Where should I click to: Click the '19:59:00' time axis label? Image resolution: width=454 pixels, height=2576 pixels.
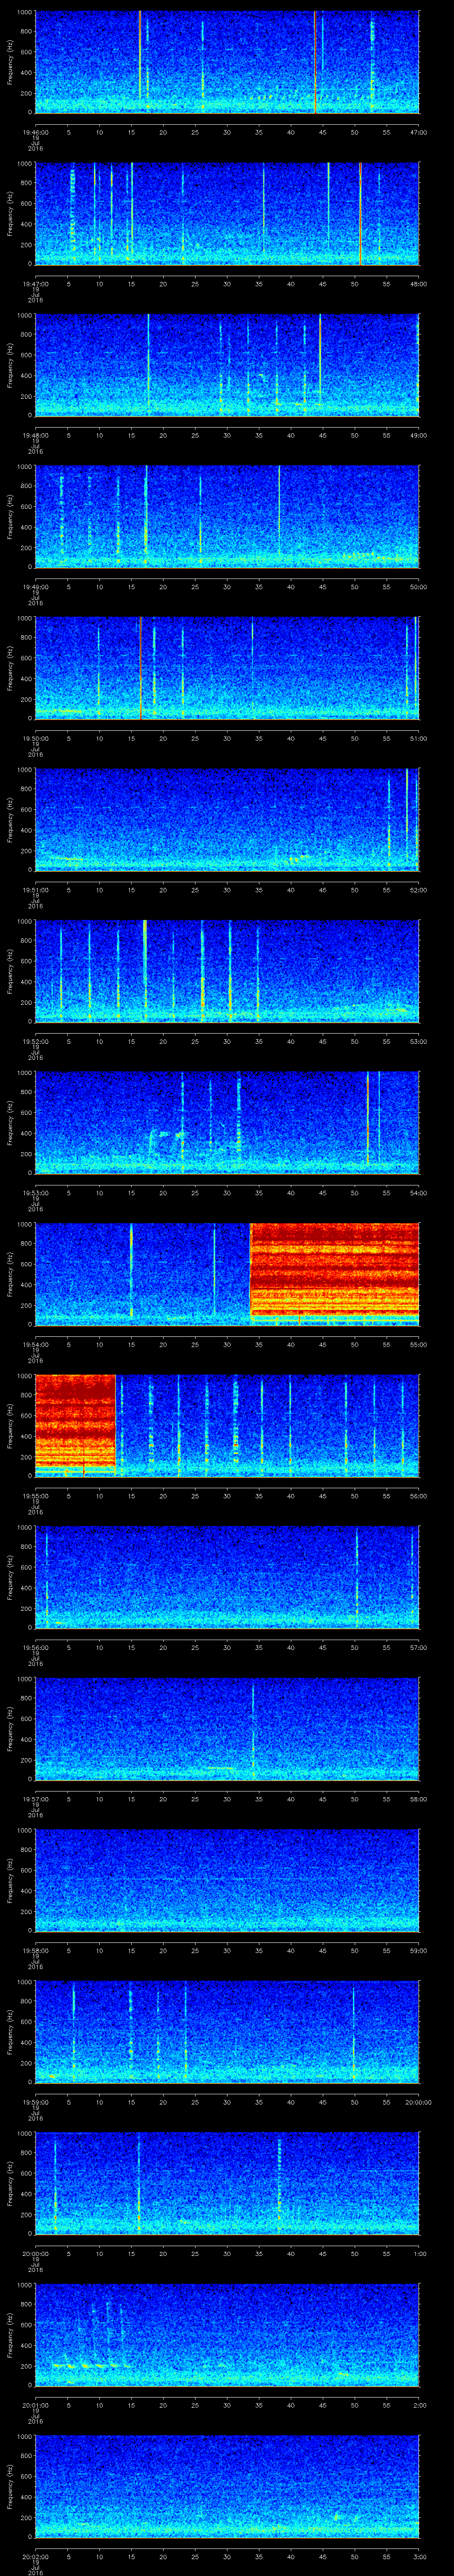coord(35,2101)
